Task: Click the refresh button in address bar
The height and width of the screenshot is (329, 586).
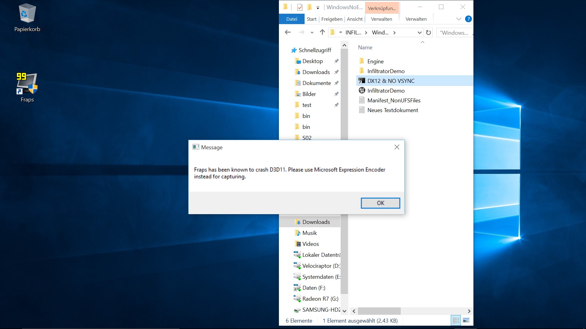Action: tap(429, 33)
